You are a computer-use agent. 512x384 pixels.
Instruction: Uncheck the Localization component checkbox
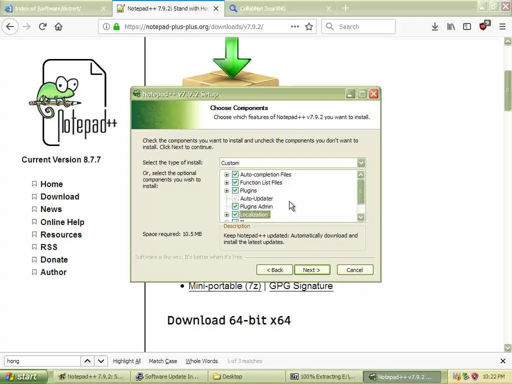pyautogui.click(x=235, y=214)
